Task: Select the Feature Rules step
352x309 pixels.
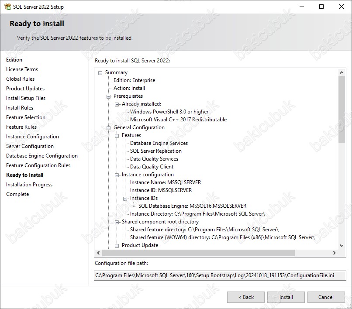Action: (x=21, y=127)
